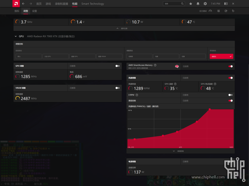The height and width of the screenshot is (186, 249).
Task: Select the 狂暴 rage preset button
Action: 193,56
